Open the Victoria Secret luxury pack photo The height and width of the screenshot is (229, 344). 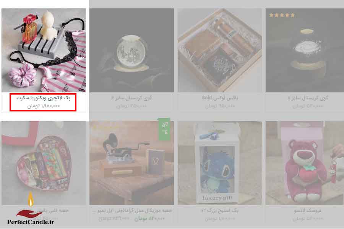coord(44,50)
